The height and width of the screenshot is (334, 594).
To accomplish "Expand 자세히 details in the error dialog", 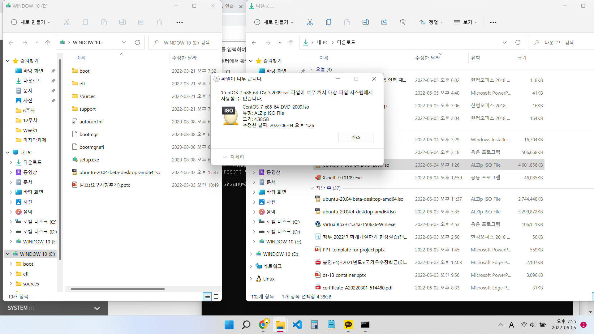I will pos(234,157).
